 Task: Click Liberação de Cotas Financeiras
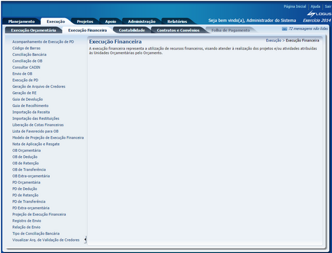38,125
